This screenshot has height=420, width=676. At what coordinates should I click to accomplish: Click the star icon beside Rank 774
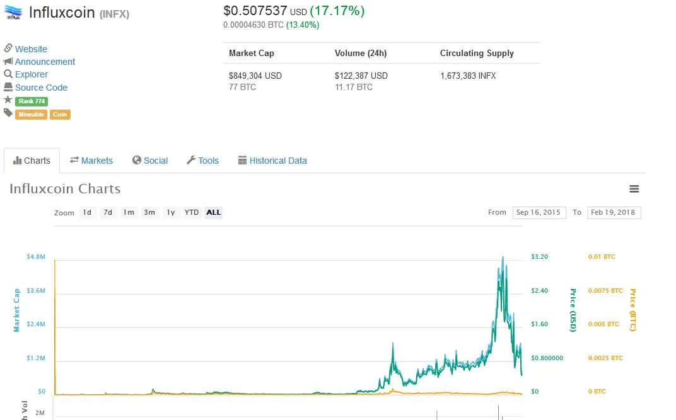tap(8, 100)
